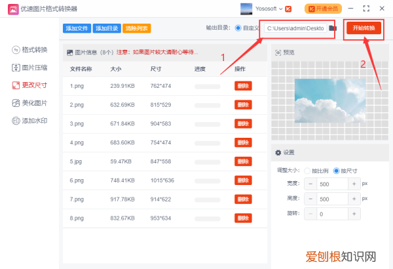Decrease the 旋转 value with minus
393x269 pixels.
coord(310,214)
